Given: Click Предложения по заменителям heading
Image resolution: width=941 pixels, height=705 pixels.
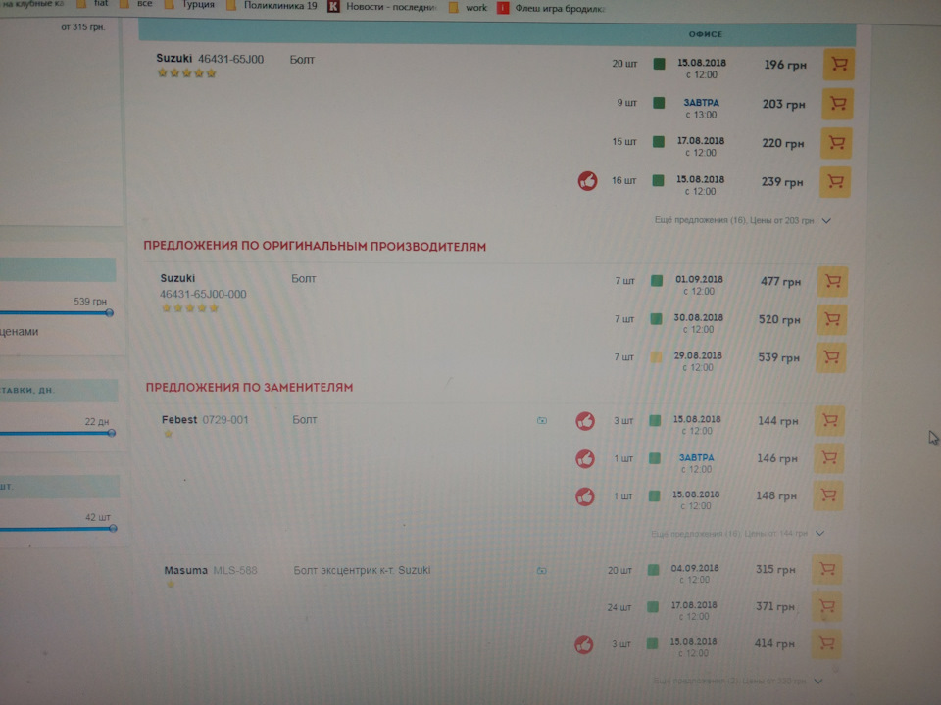Looking at the screenshot, I should click(249, 388).
